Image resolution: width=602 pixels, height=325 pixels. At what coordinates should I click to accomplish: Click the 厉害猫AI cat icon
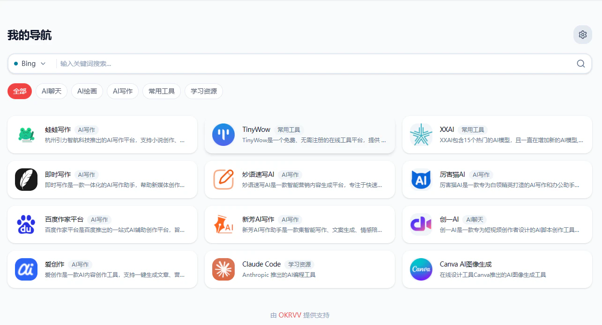coord(421,180)
